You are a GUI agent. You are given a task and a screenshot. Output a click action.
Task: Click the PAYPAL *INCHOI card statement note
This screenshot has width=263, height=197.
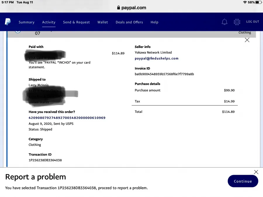tap(59, 65)
